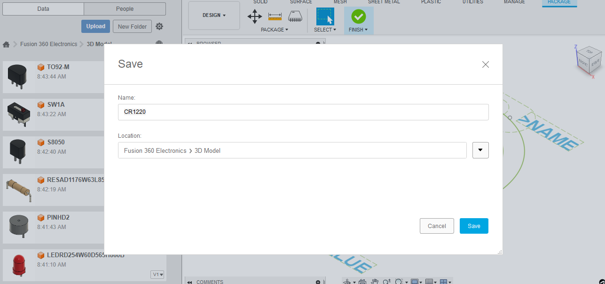
Task: Open the UTILITIES ribbon tab
Action: [x=472, y=2]
